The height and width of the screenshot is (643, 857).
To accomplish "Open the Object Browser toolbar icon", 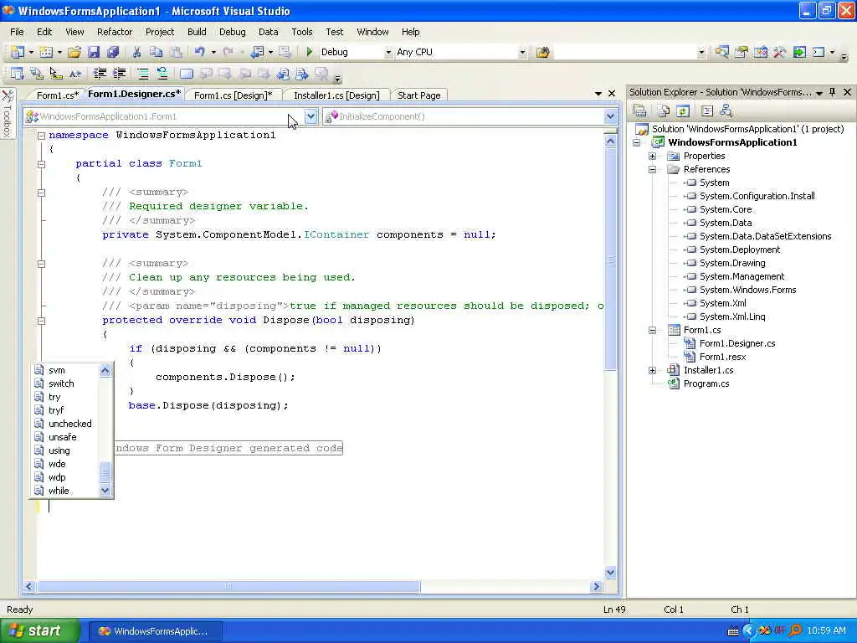I will pos(760,52).
